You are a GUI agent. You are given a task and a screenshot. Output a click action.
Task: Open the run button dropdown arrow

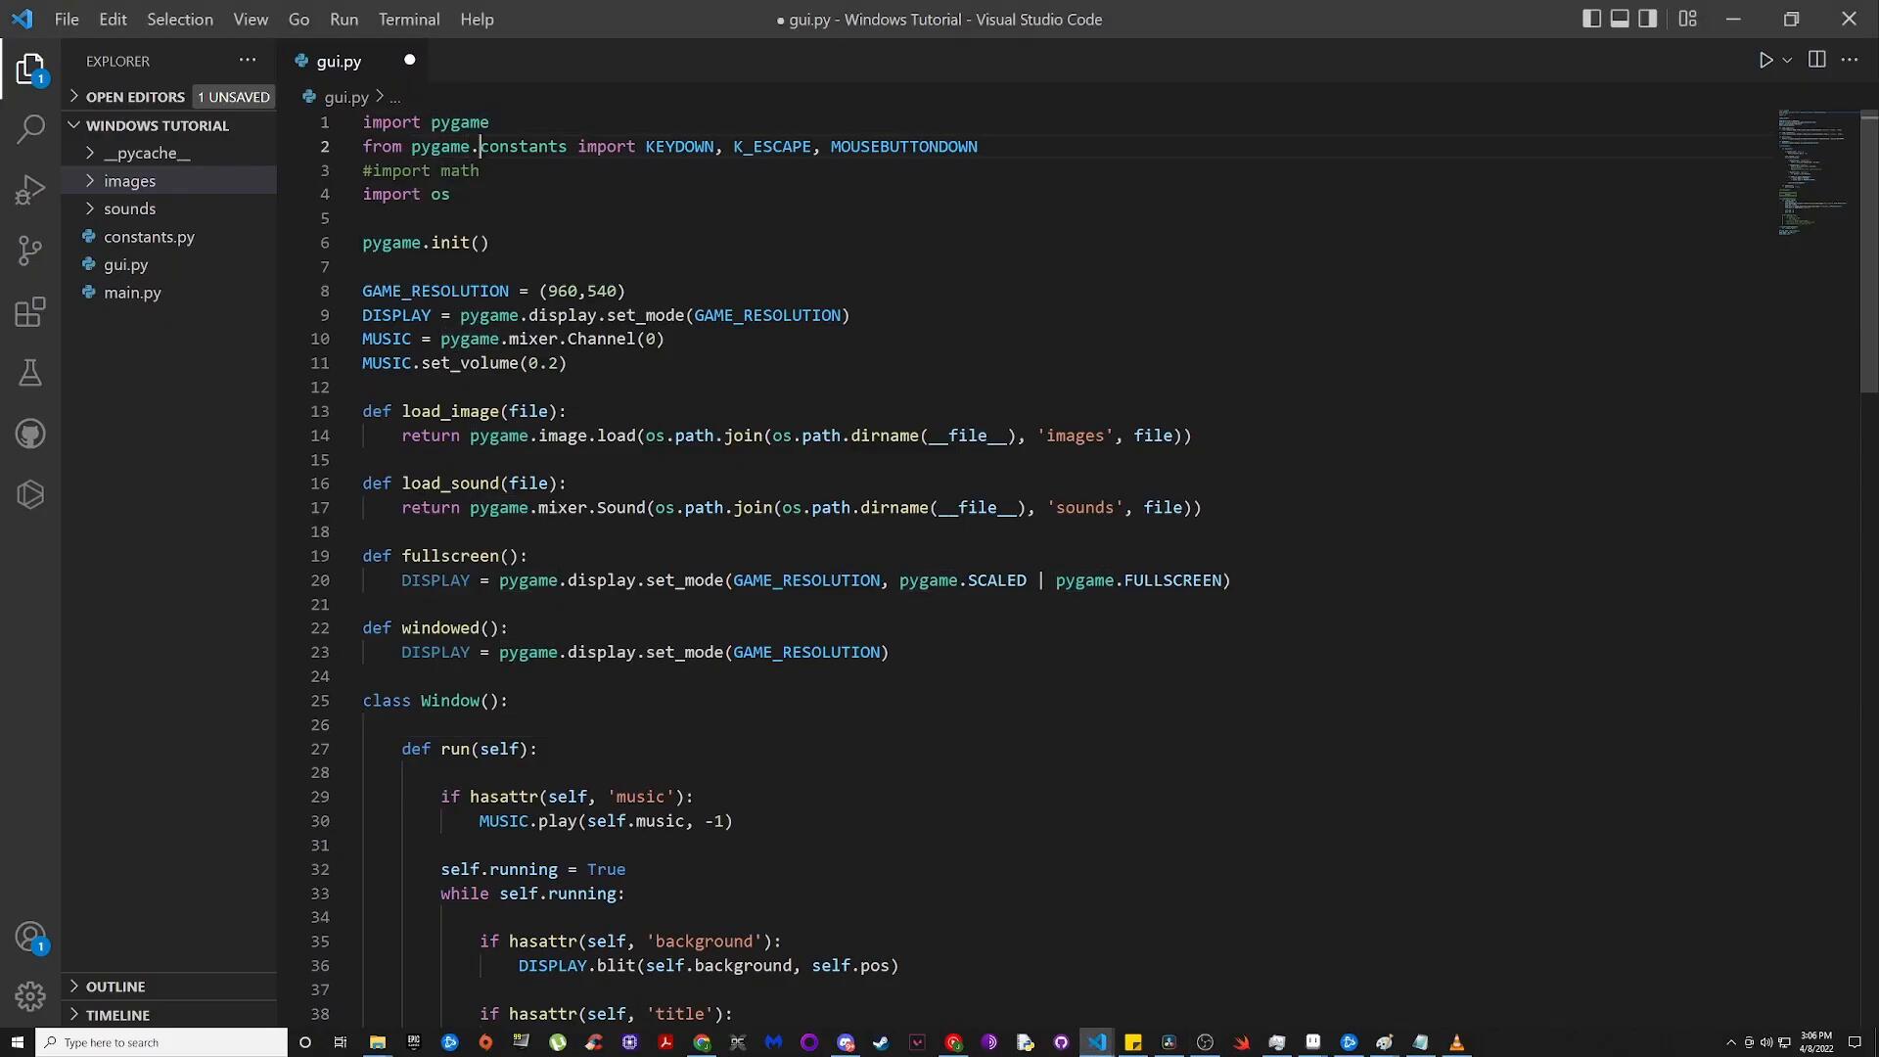(1787, 61)
